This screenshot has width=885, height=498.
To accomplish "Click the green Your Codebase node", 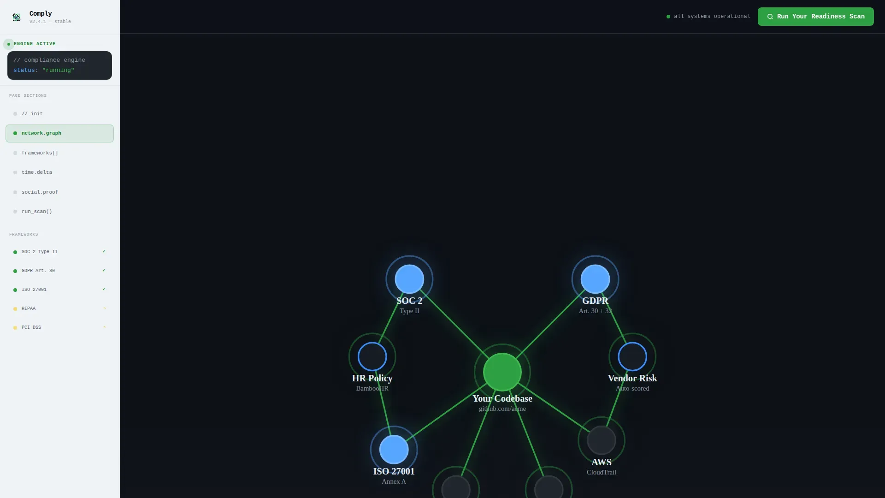I will (x=502, y=372).
